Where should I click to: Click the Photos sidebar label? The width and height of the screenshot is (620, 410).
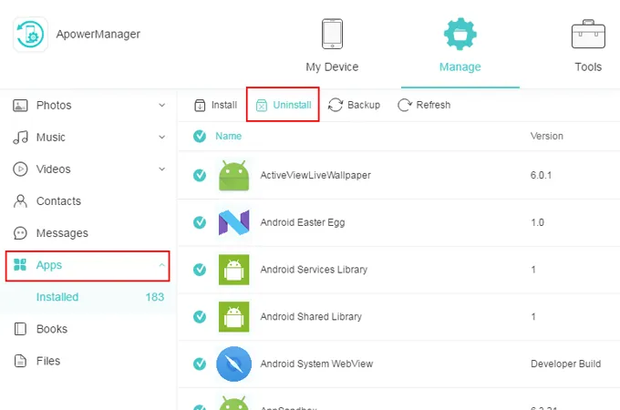point(54,106)
